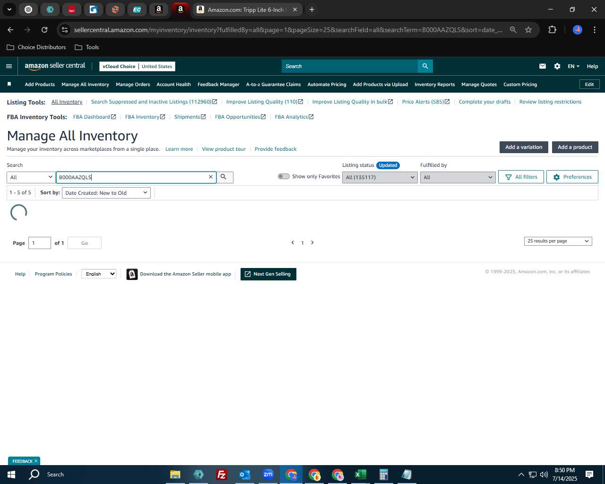Viewport: 605px width, 484px height.
Task: Open the EN language selector in header
Action: [573, 66]
